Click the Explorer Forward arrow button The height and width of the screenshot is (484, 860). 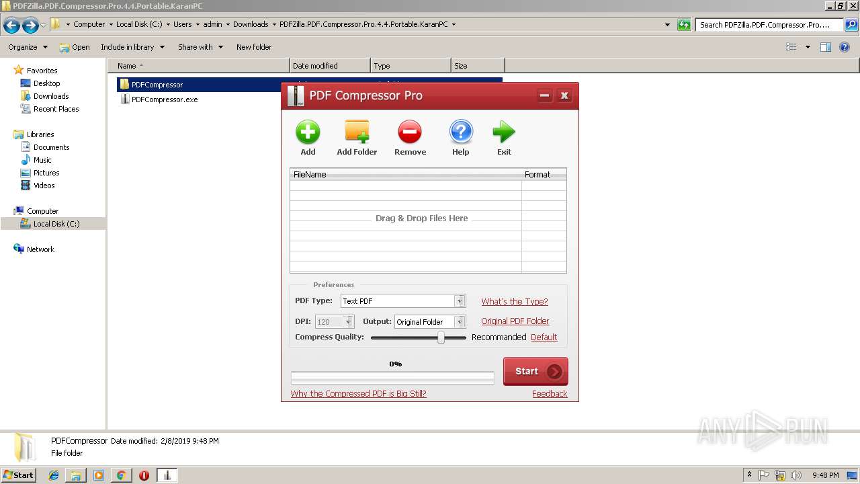point(30,26)
